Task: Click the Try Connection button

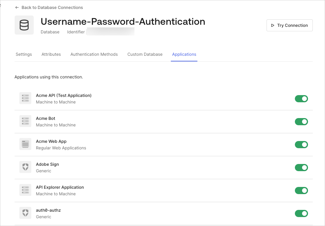Action: click(x=290, y=25)
